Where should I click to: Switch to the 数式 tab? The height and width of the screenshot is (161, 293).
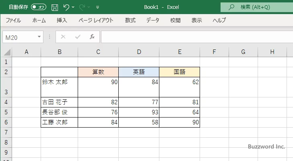point(130,20)
